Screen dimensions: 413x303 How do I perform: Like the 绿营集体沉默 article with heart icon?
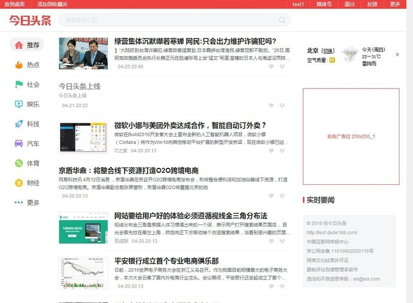click(272, 67)
